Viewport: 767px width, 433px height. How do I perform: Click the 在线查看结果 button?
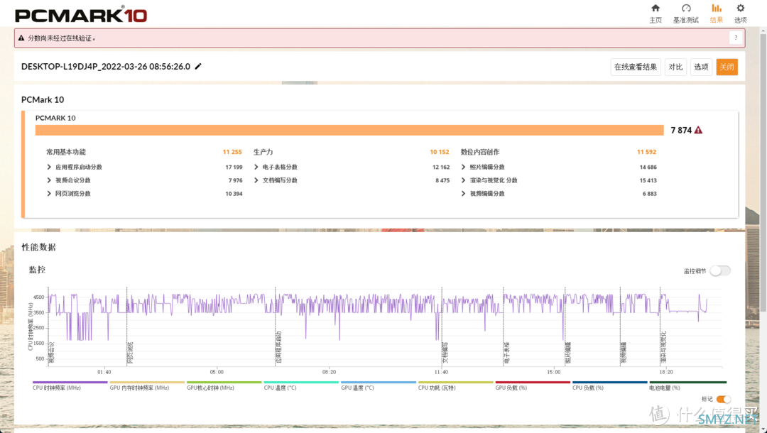tap(636, 67)
